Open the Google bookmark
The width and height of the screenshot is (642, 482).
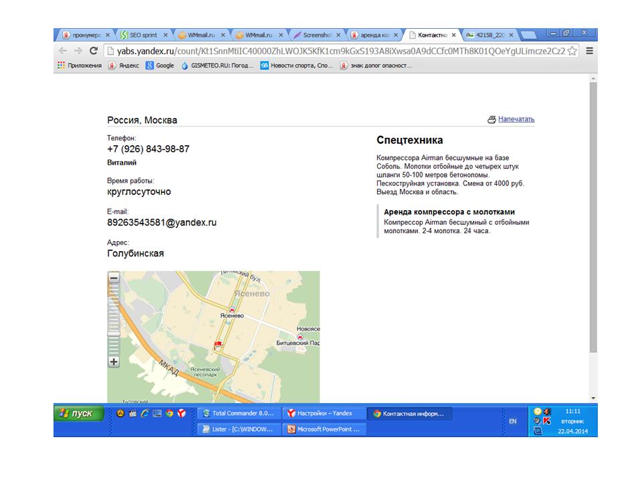160,65
